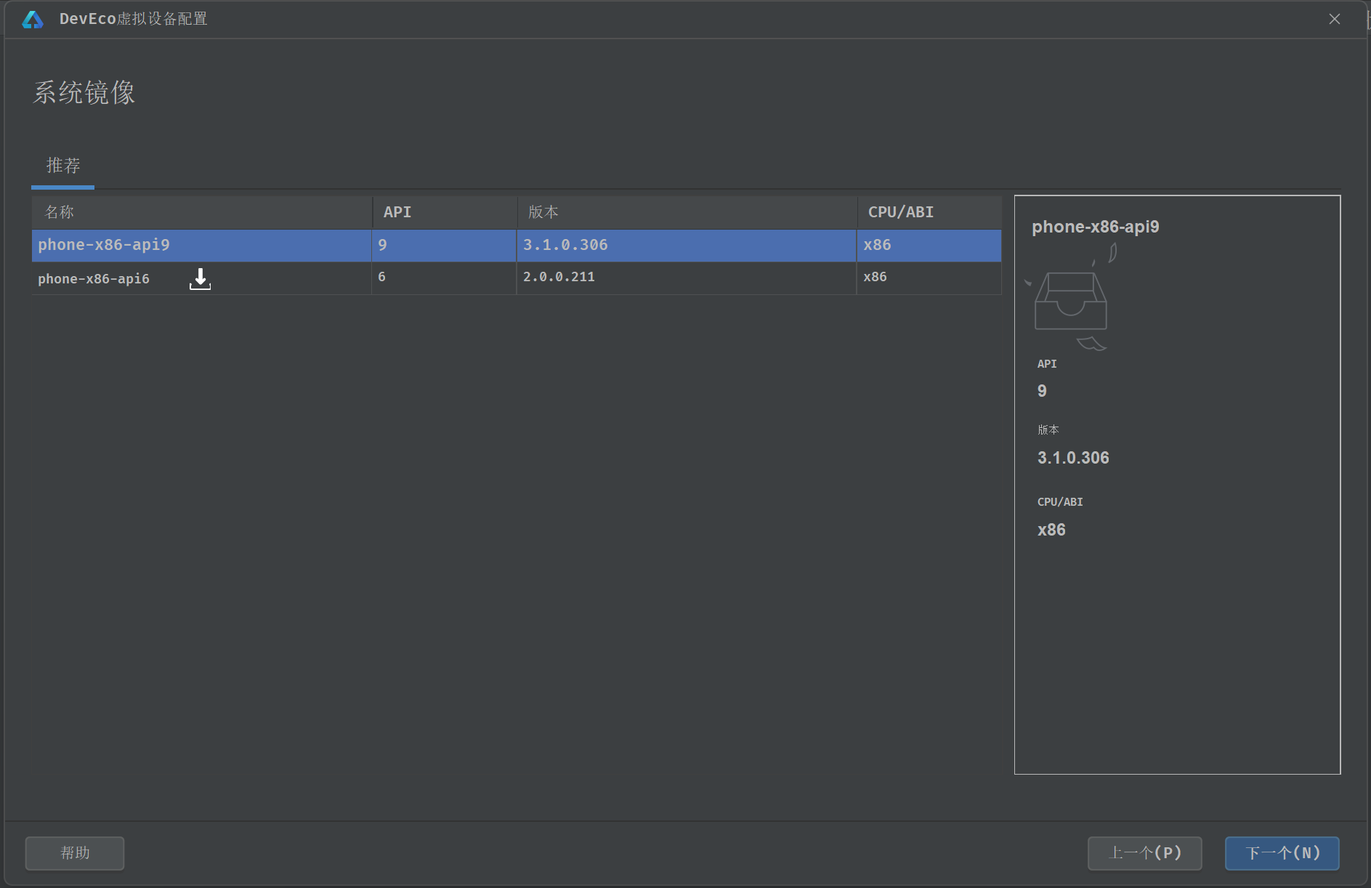Click the phone-x86-api9 title in details panel

point(1096,227)
